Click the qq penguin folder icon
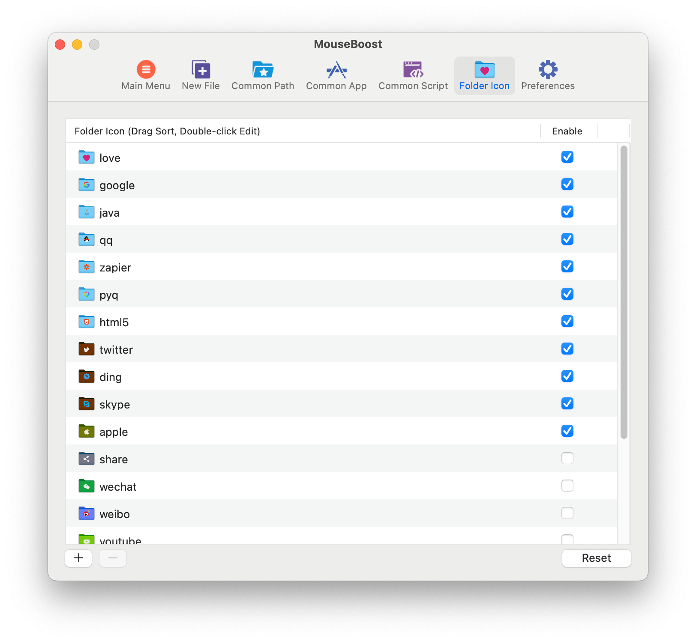 (x=87, y=239)
